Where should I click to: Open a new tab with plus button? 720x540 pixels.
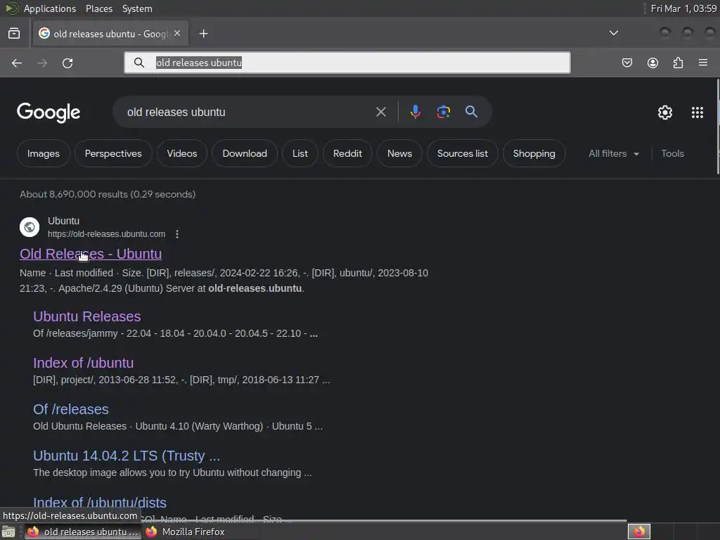click(x=203, y=34)
